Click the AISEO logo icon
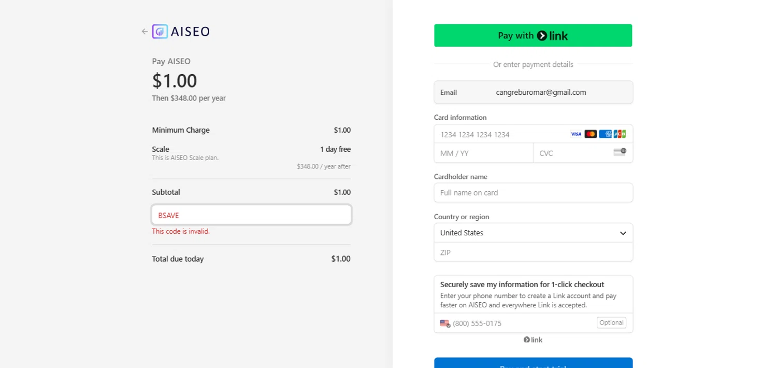The image size is (777, 368). 160,32
